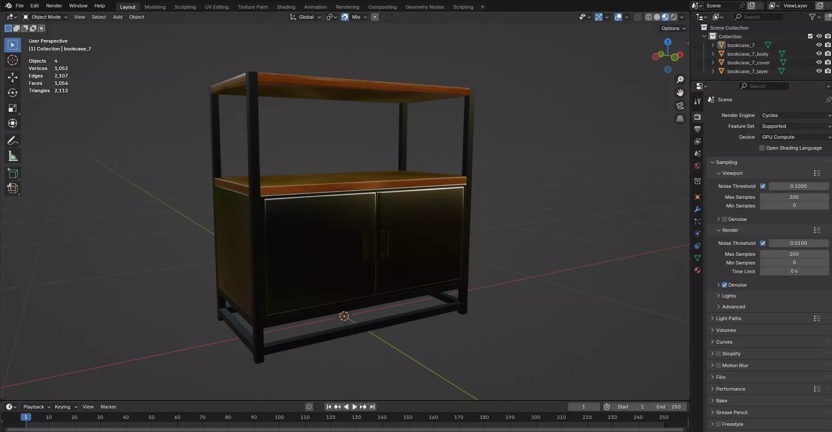Open Global transform orientation dropdown
The height and width of the screenshot is (432, 832).
tap(305, 17)
